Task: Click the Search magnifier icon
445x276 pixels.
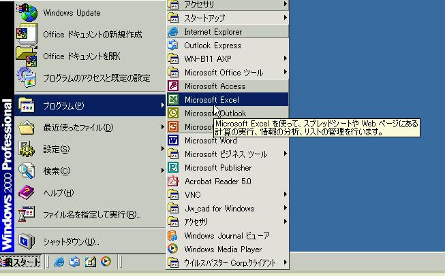Action: click(x=27, y=171)
